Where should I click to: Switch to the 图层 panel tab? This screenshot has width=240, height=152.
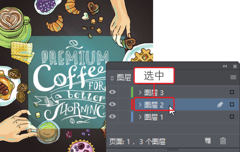tap(124, 78)
